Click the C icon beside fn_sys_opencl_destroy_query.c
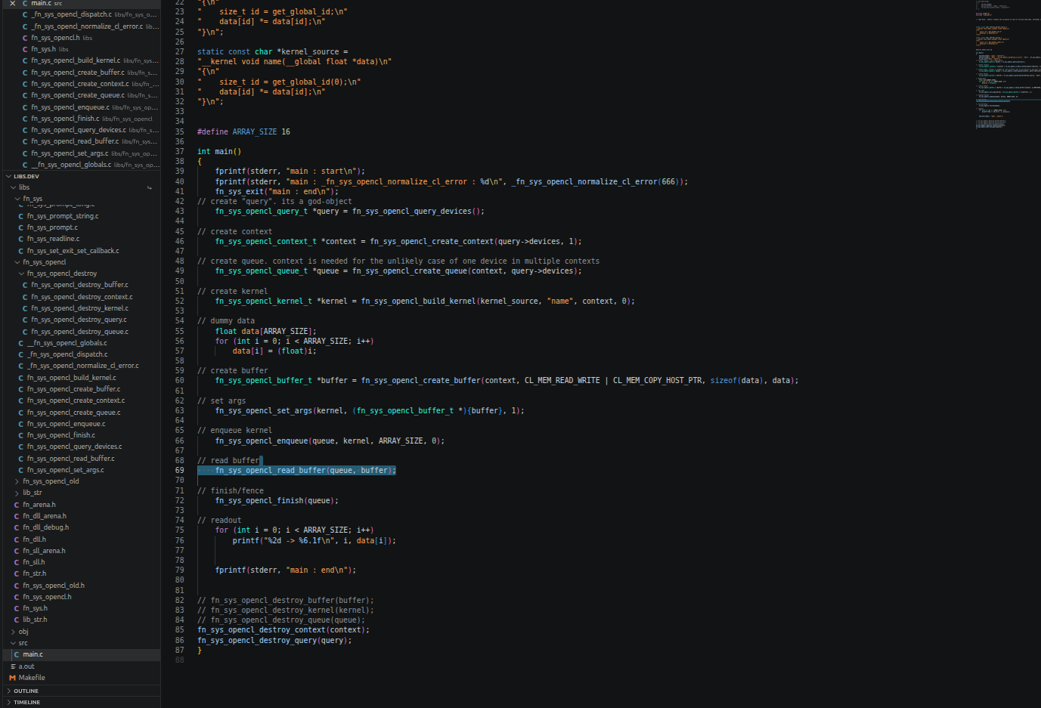Screen dimensions: 1041x708 point(25,320)
